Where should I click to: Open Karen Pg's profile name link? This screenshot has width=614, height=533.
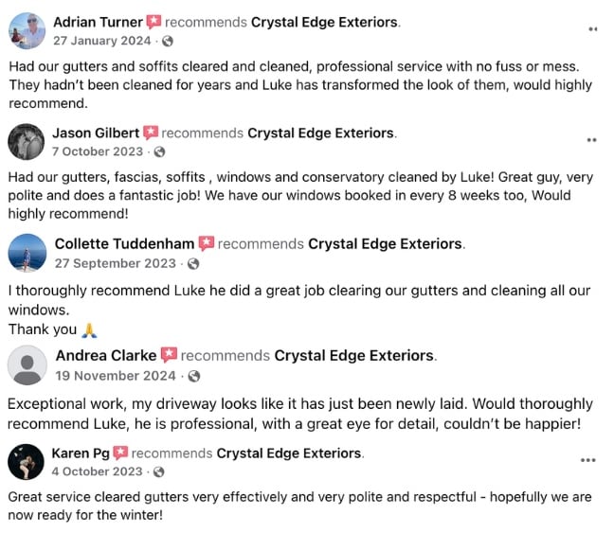80,453
